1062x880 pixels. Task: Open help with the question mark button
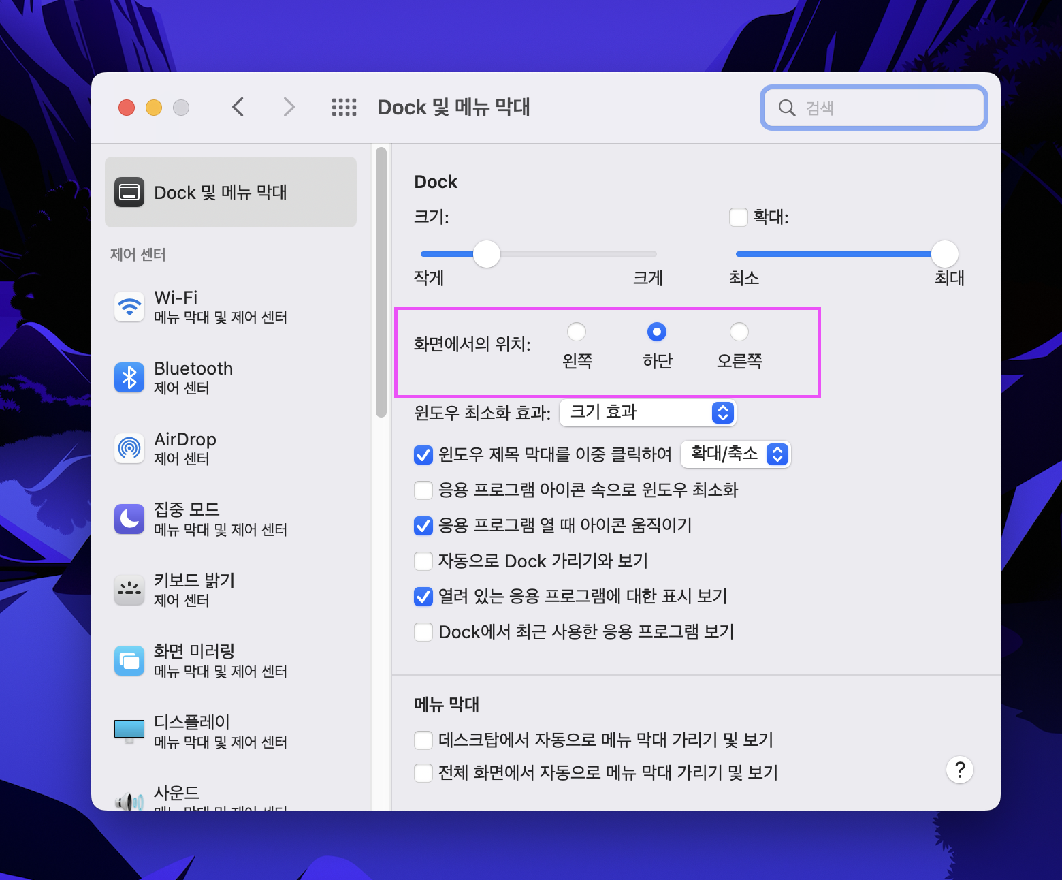tap(960, 770)
